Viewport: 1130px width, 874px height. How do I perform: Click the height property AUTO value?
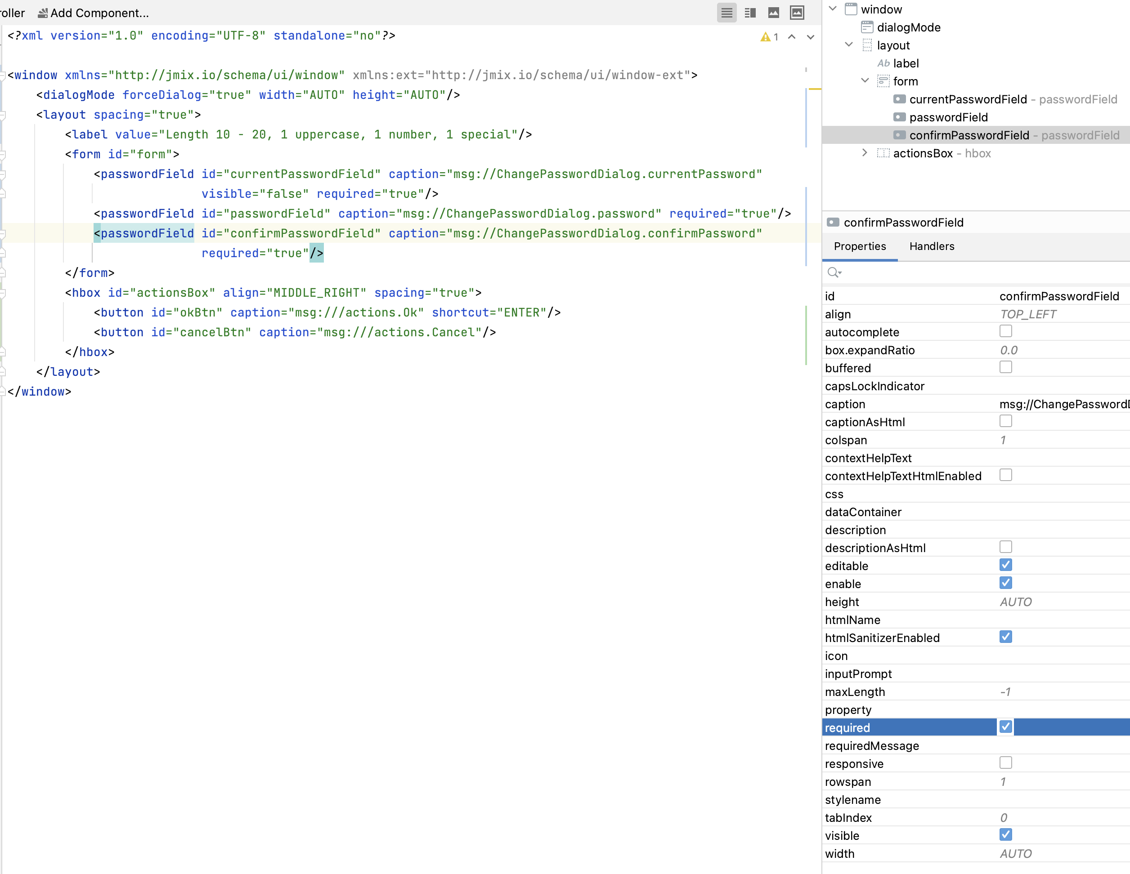point(1015,602)
